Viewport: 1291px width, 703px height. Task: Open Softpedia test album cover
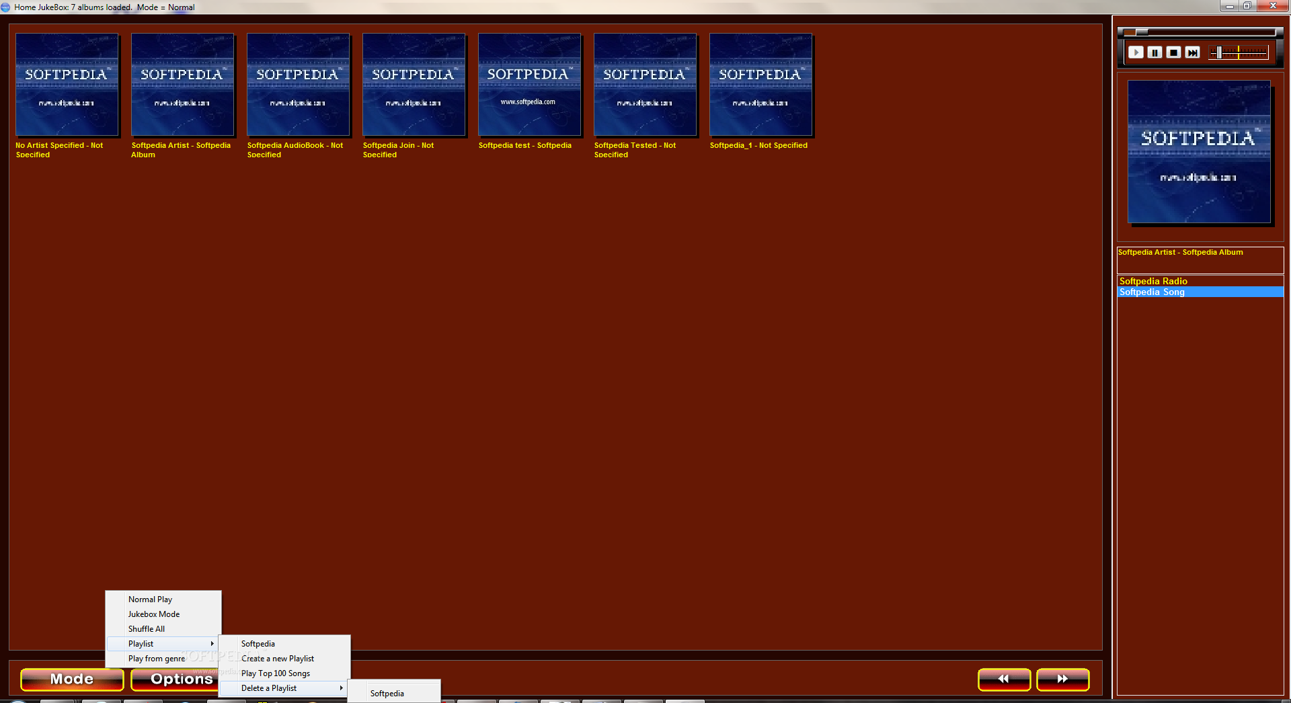(529, 85)
